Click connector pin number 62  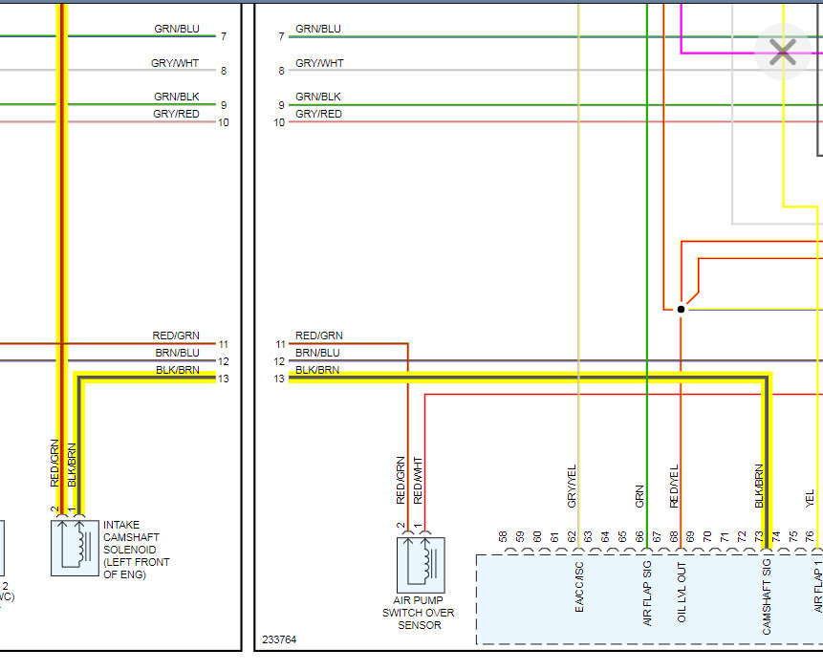(x=571, y=536)
